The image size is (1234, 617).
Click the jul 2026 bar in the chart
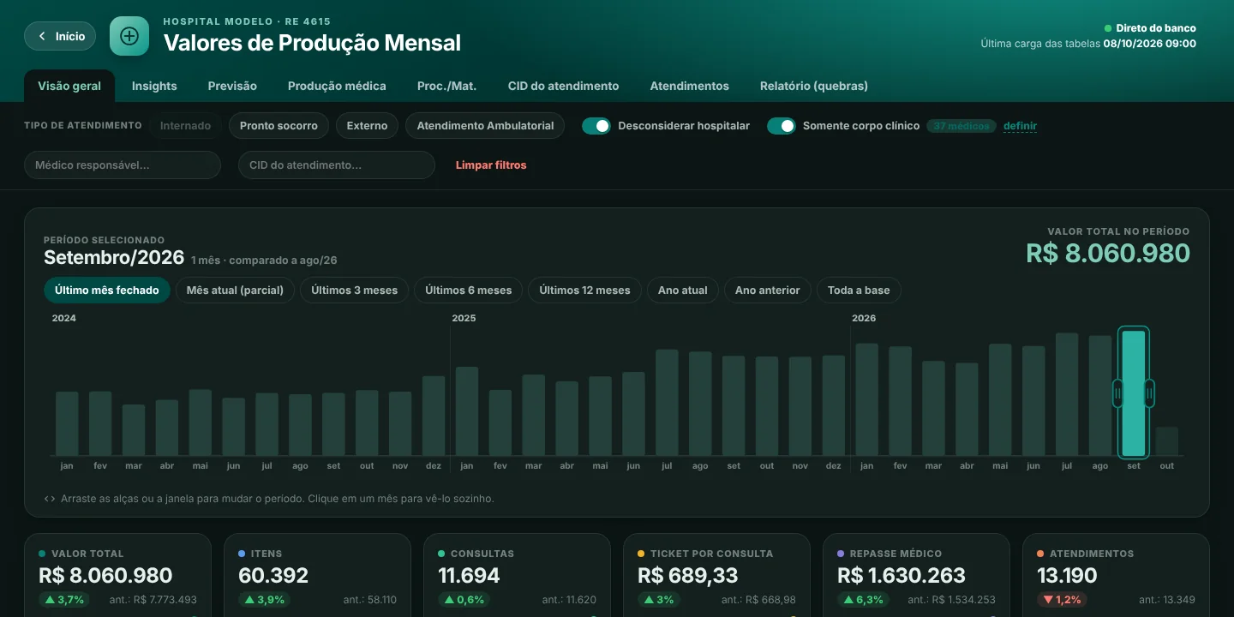tap(1067, 394)
